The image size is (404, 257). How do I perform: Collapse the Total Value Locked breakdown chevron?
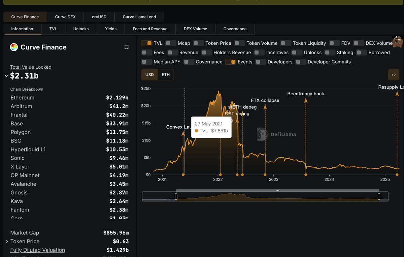6,76
